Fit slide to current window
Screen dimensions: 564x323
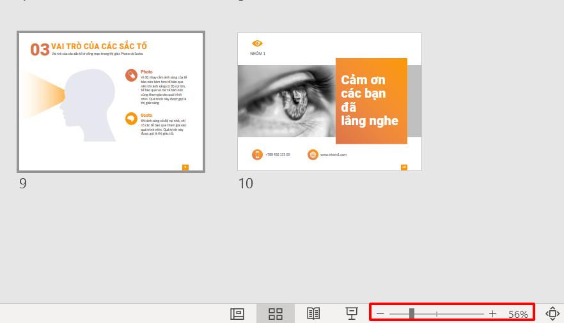tap(552, 313)
